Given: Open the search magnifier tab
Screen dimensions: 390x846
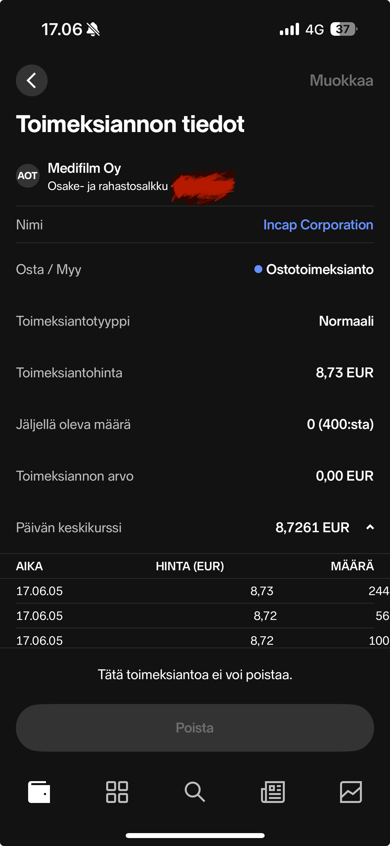Looking at the screenshot, I should [x=195, y=792].
